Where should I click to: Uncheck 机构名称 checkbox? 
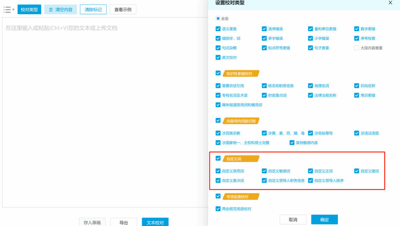357,86
